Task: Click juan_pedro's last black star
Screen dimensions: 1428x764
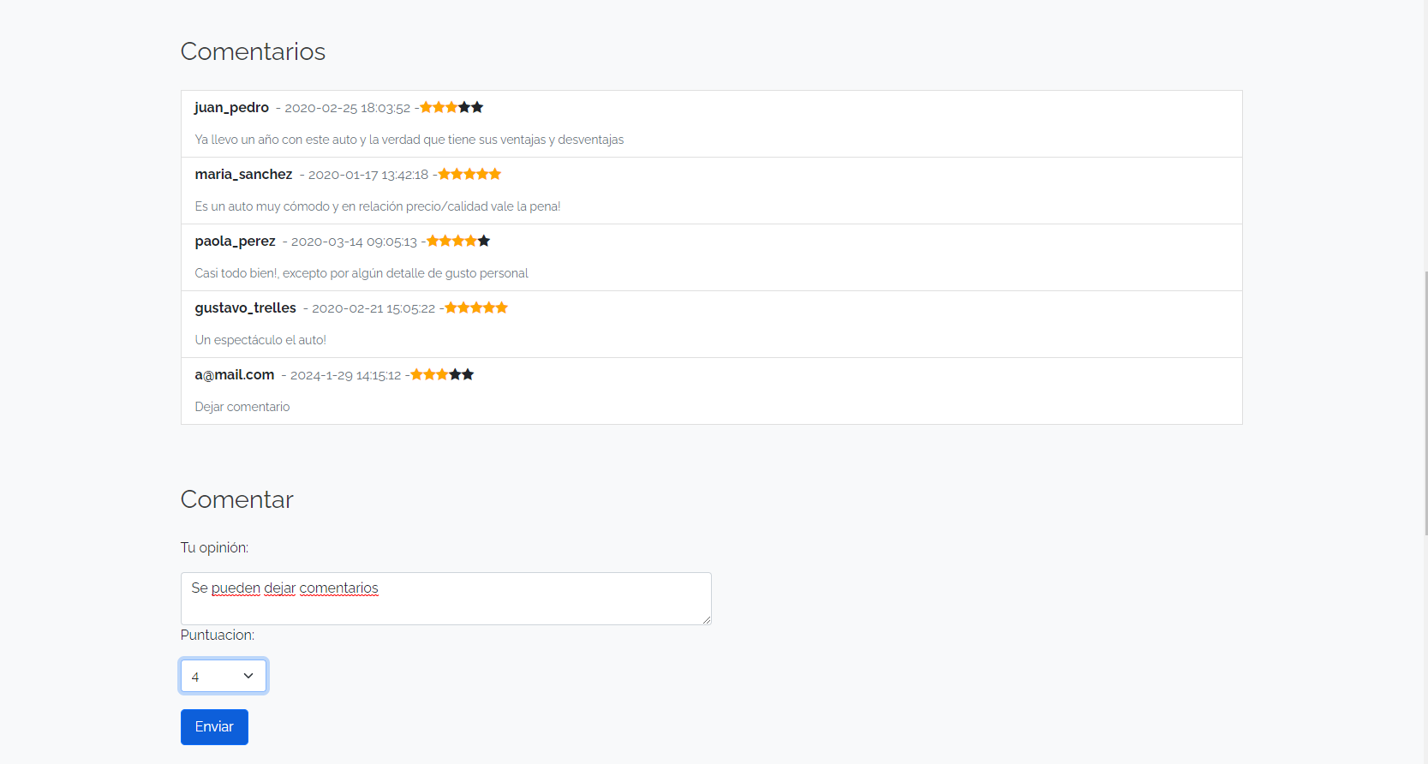Action: tap(477, 107)
